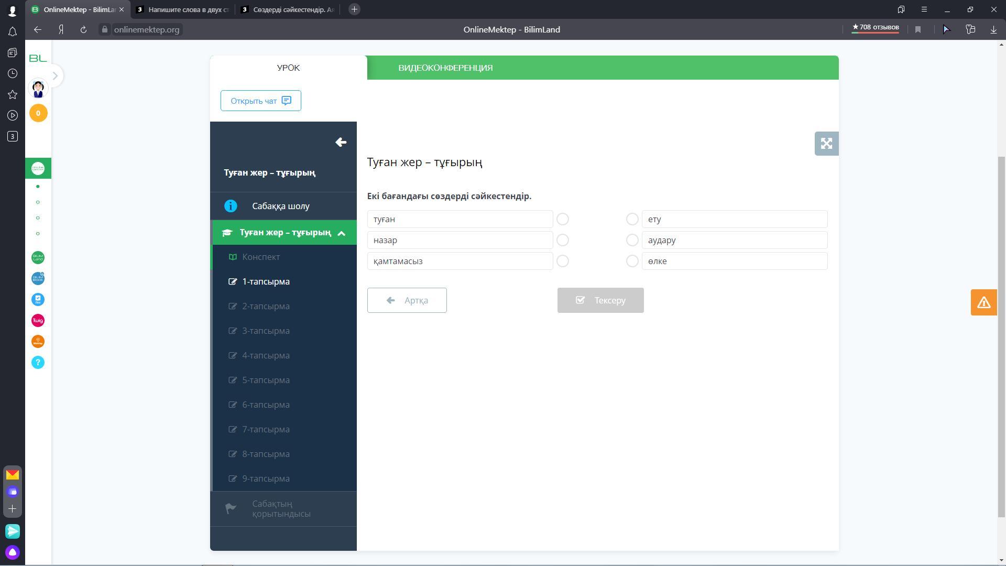Screen dimensions: 1006x566
Task: Expand the left sidebar panel chevron
Action: point(55,76)
